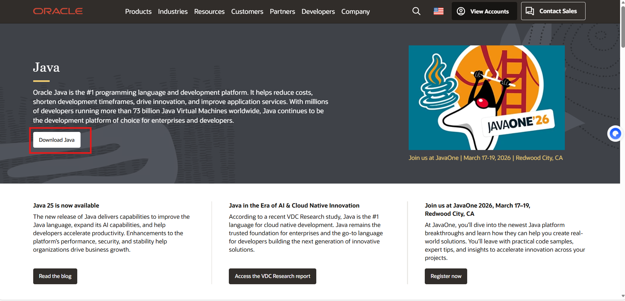625x301 pixels.
Task: Open the Resources menu
Action: [x=209, y=12]
